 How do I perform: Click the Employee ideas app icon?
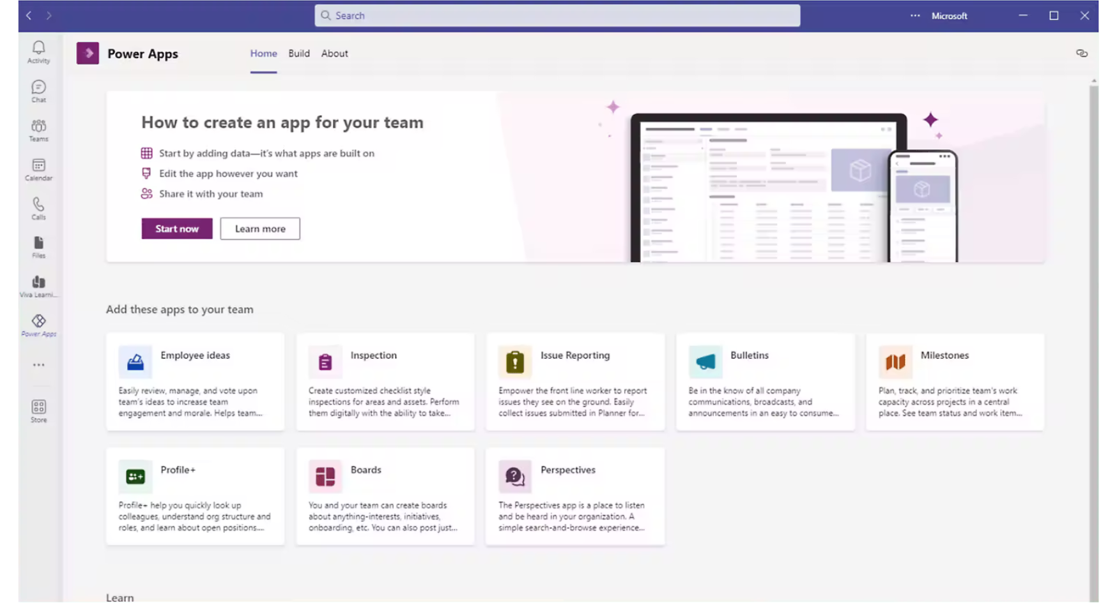[135, 362]
